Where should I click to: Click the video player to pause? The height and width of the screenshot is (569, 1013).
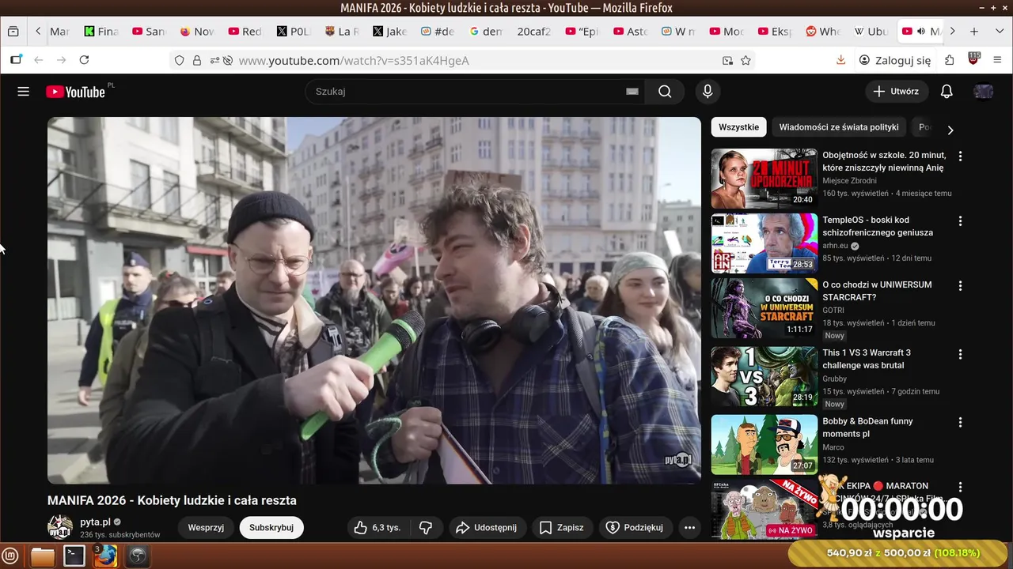374,300
